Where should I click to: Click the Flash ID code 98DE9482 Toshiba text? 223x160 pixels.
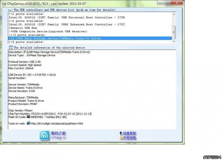coord(48,117)
